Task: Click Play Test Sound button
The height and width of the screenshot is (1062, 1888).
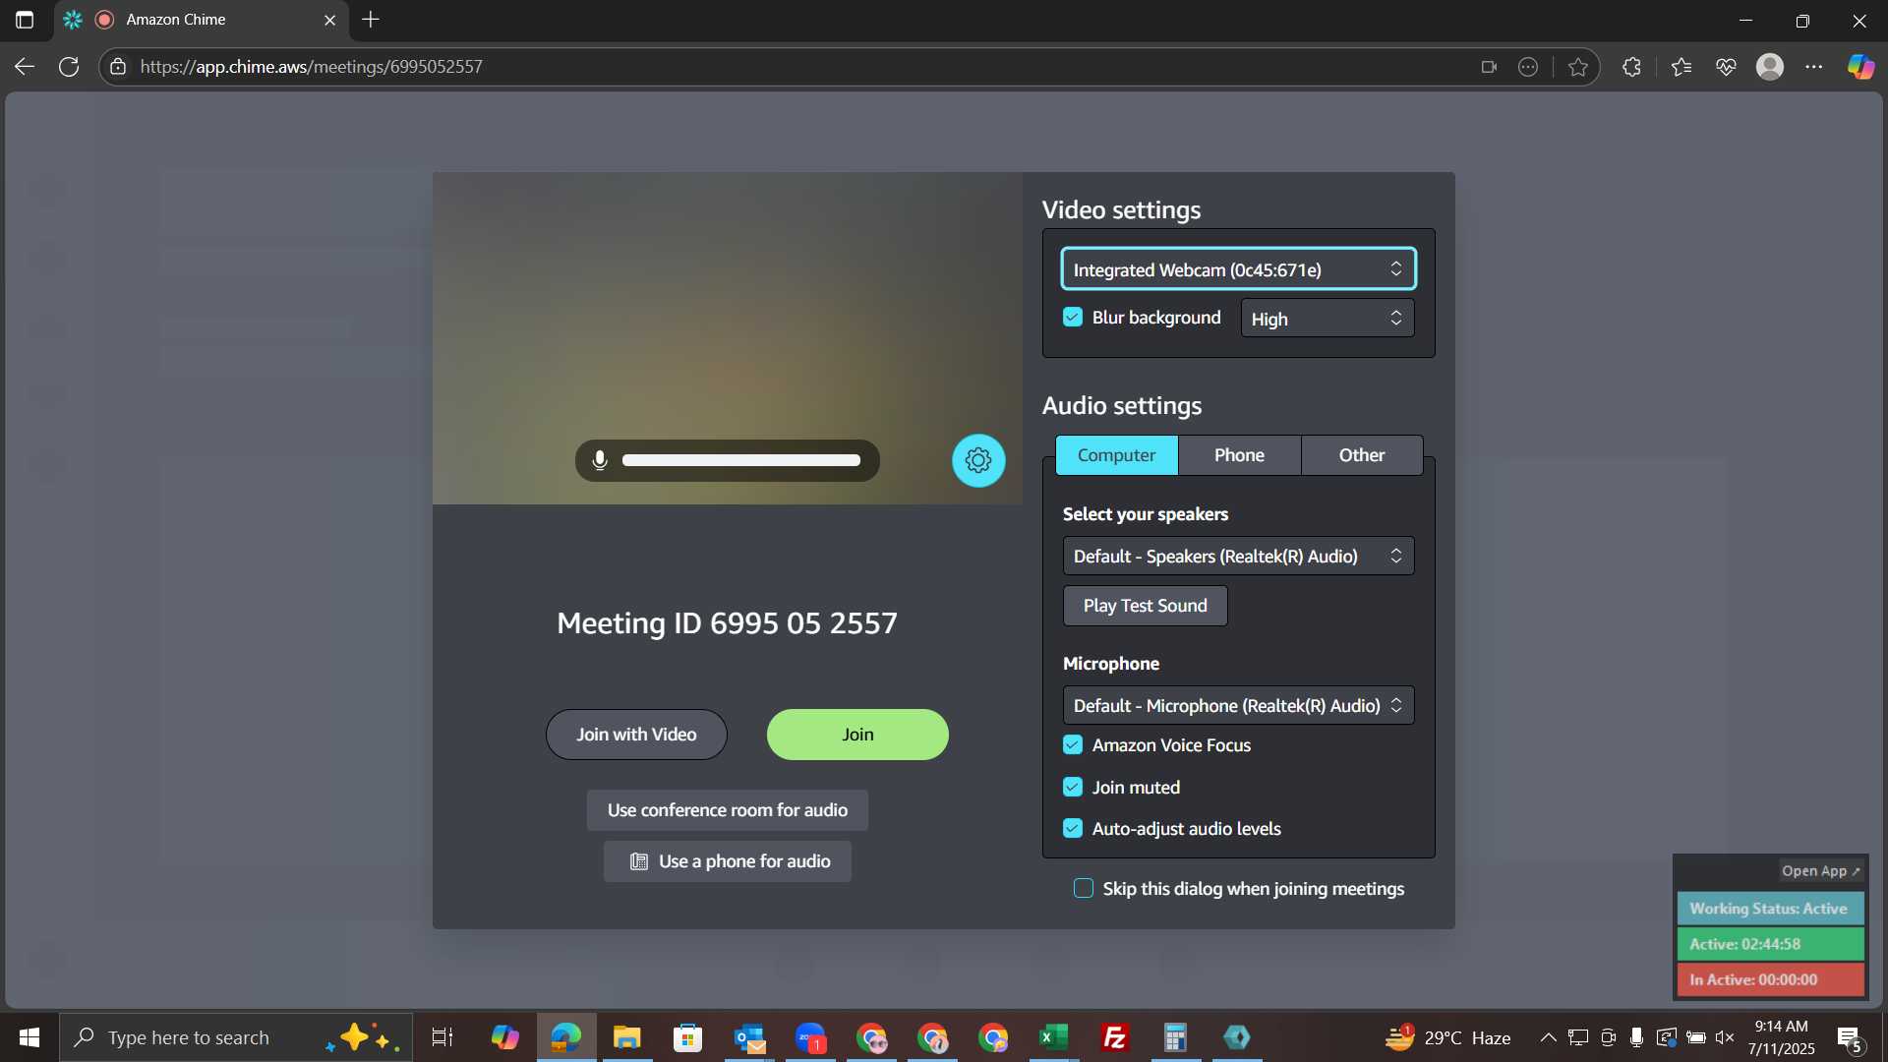Action: [x=1145, y=606]
